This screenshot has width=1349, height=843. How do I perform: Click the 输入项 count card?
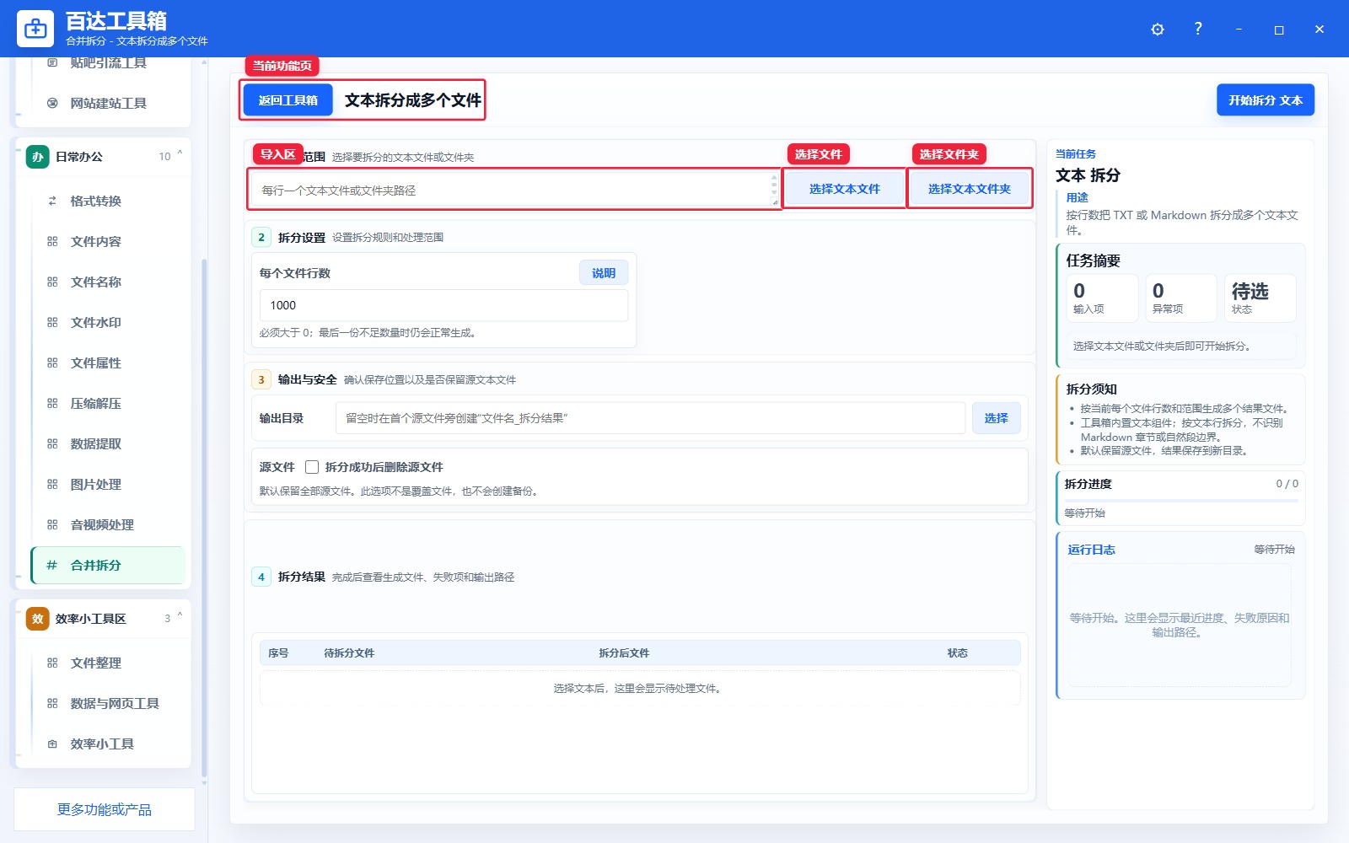[1102, 298]
